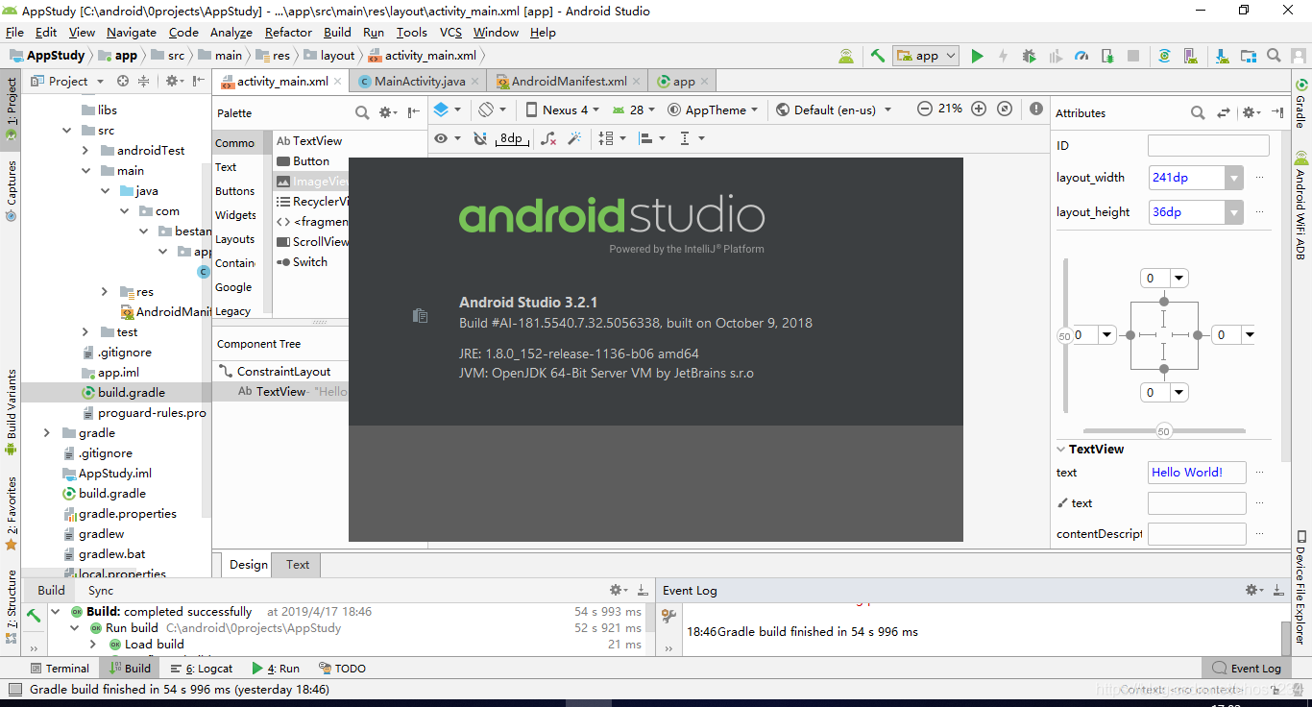Search attributes with magnifier in Attributes panel
Screen dimensions: 1312x707
pyautogui.click(x=1198, y=112)
